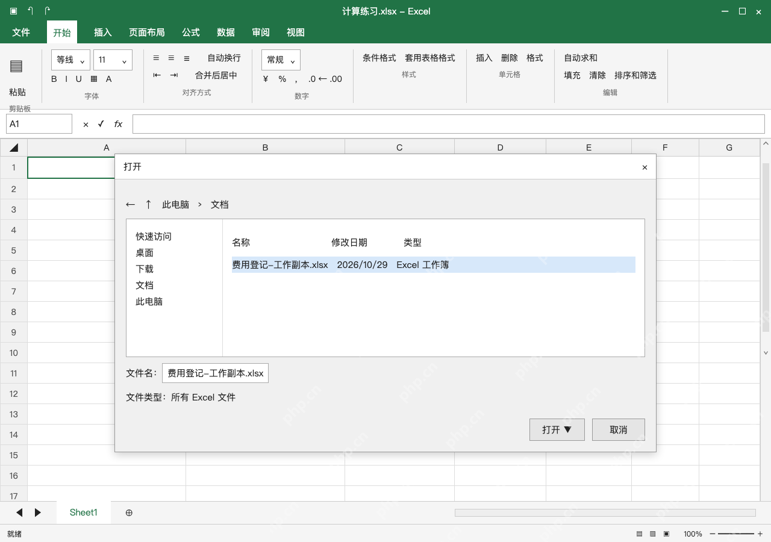Select file 费用登记-工作副本.xlsx in list
Screen dimensions: 771x542
[x=434, y=265]
